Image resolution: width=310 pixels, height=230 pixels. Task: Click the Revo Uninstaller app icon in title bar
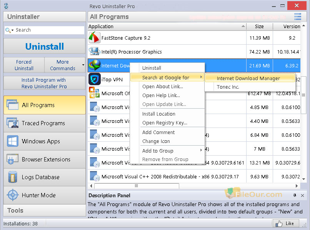coord(6,6)
